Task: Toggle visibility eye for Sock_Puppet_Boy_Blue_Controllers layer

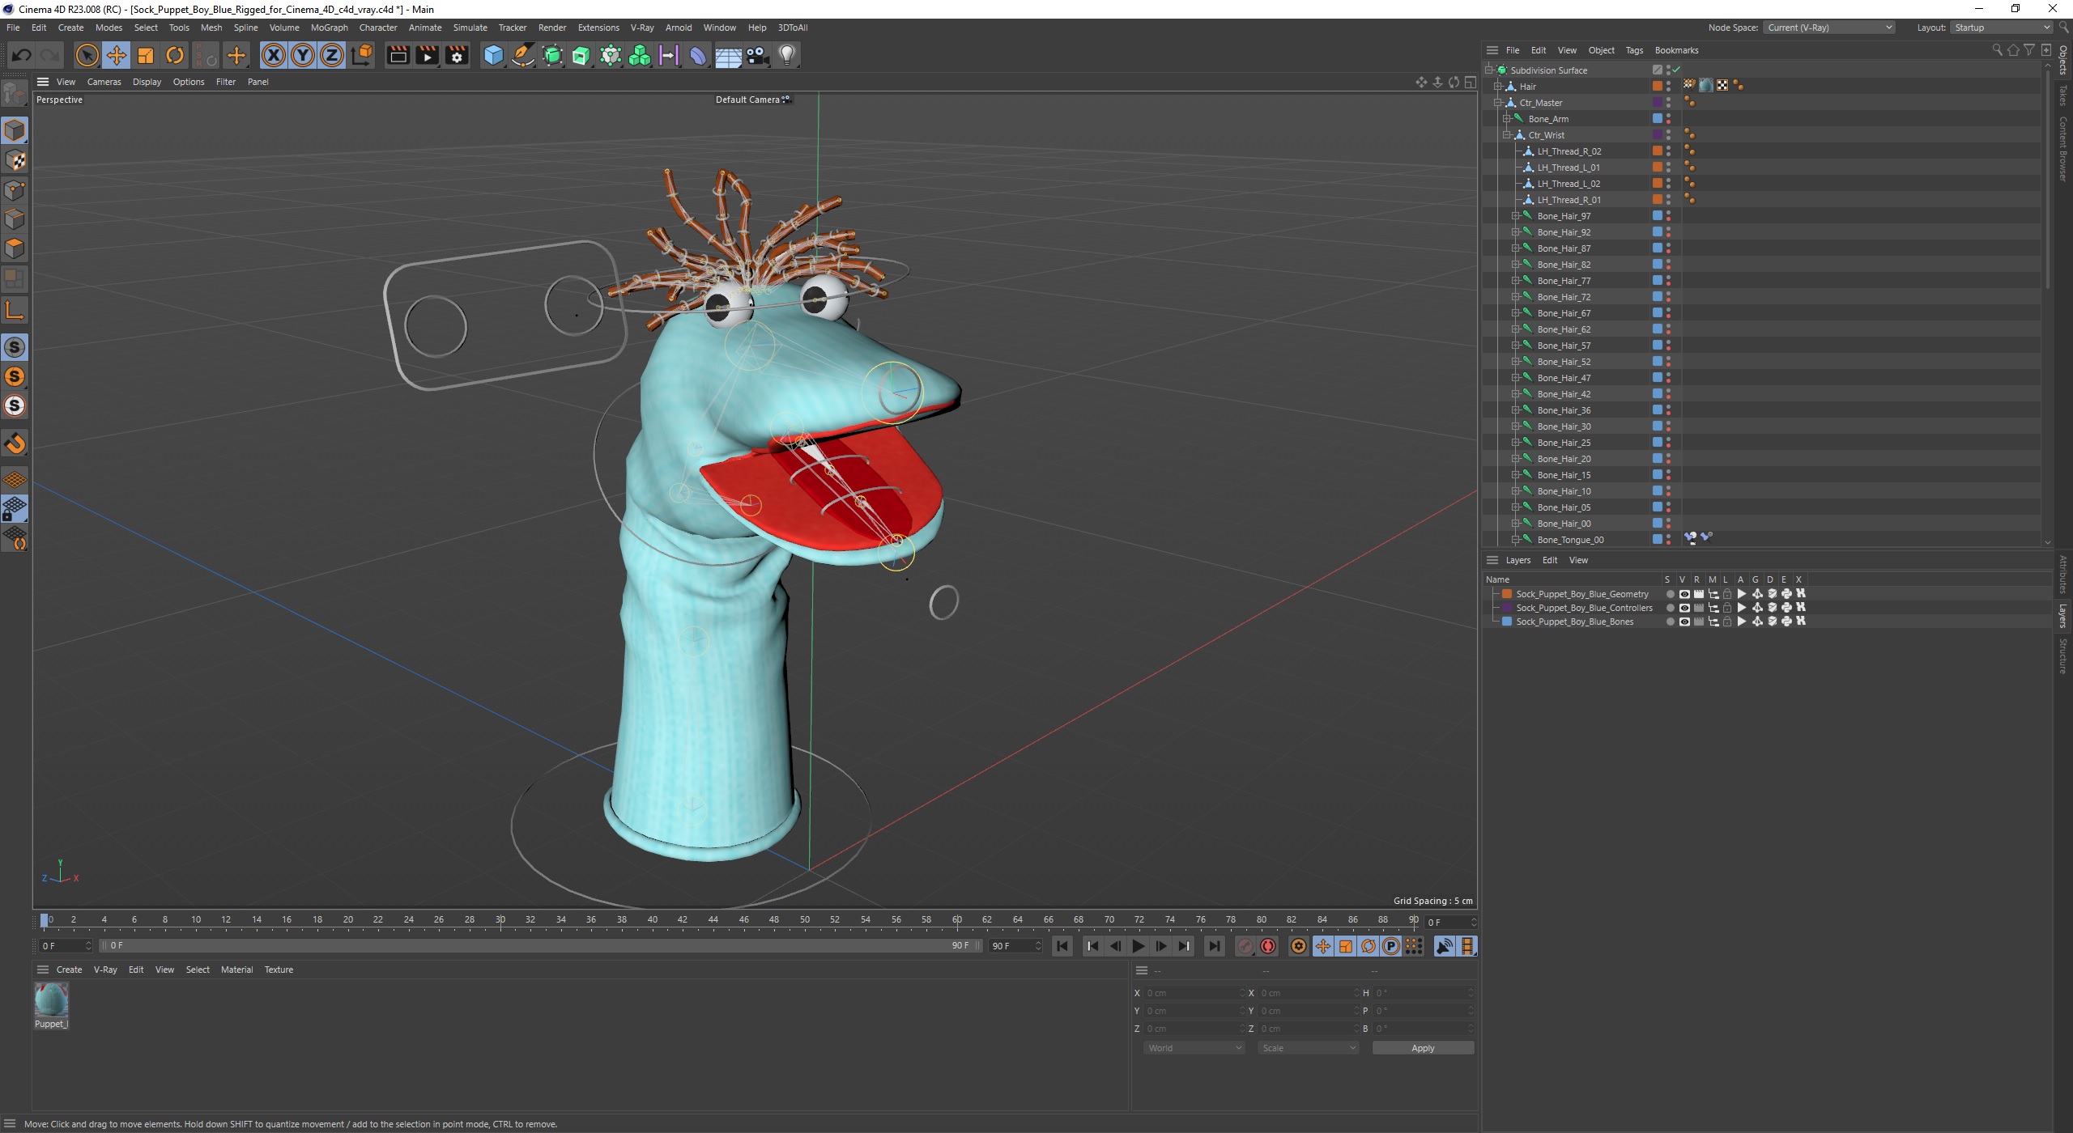Action: pos(1684,608)
